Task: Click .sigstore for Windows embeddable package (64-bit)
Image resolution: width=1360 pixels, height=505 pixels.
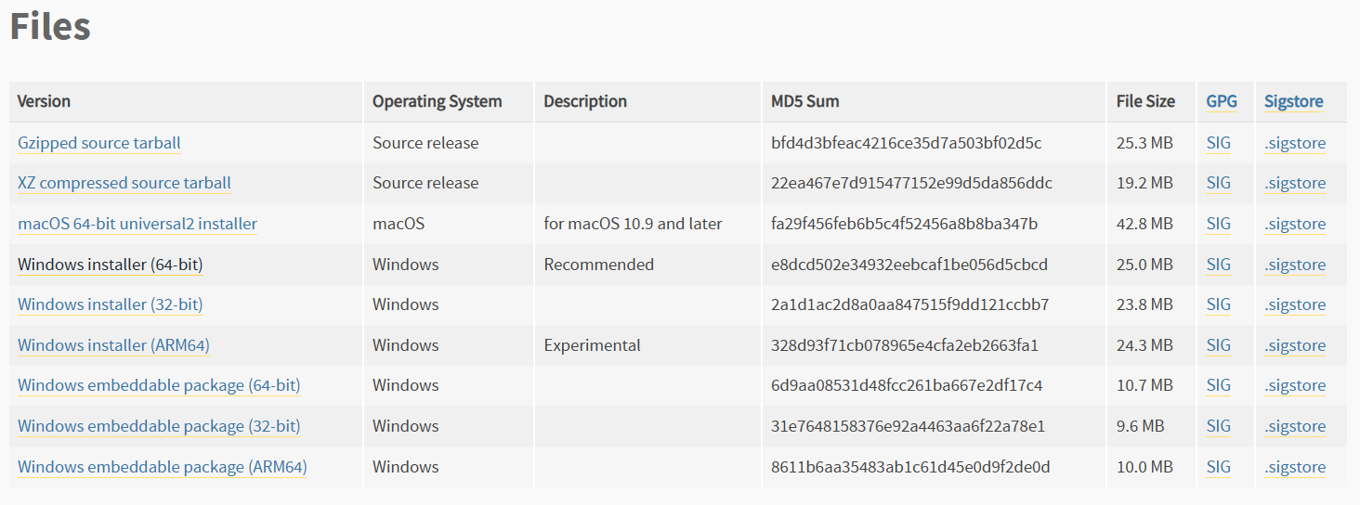Action: (1294, 385)
